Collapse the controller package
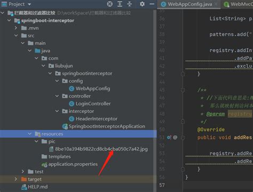The height and width of the screenshot is (192, 253). (x=57, y=96)
